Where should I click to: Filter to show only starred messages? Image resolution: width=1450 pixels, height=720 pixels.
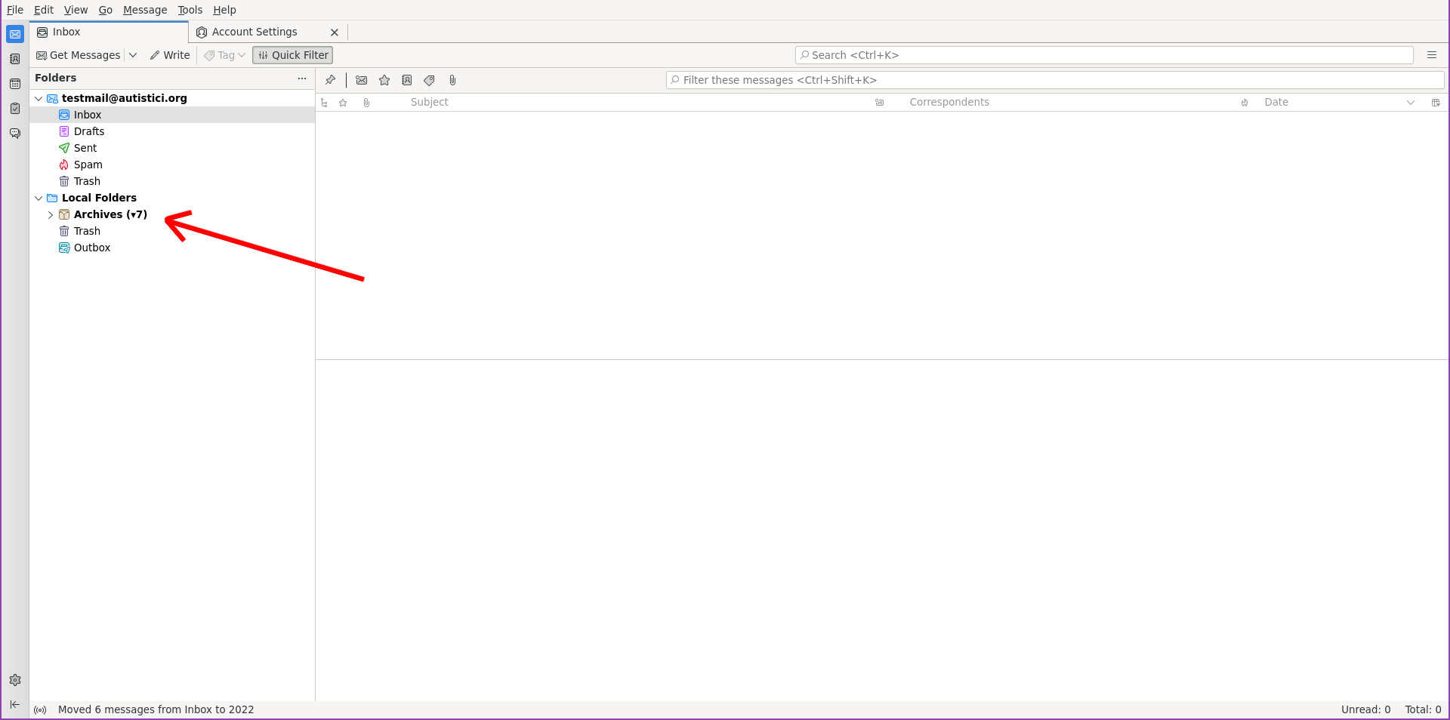[384, 80]
